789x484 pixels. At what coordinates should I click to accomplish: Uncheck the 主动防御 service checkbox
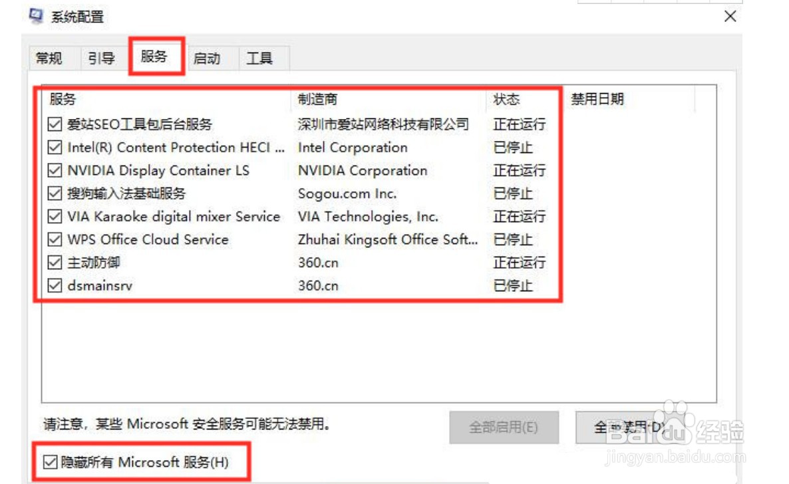[55, 263]
